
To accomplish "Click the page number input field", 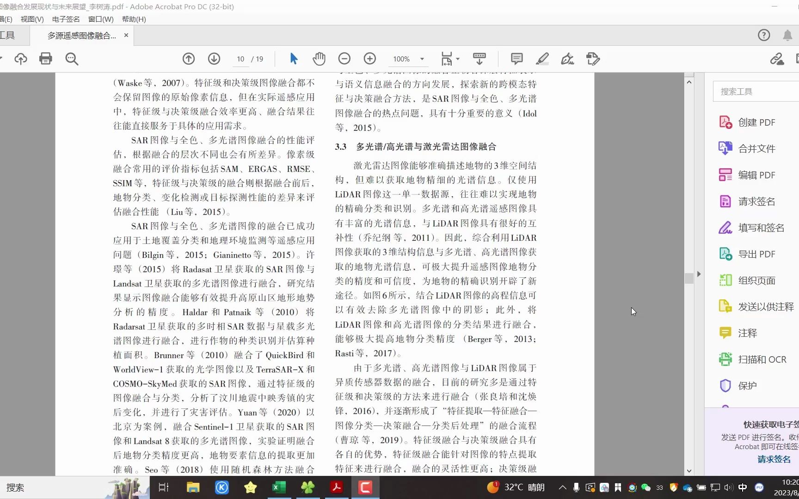I will (240, 59).
